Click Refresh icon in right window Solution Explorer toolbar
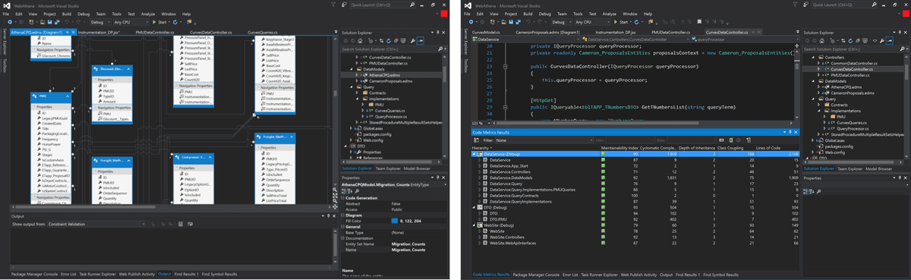The image size is (911, 280). [850, 41]
